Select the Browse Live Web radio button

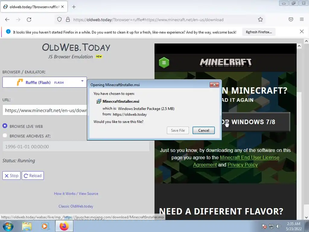5,126
